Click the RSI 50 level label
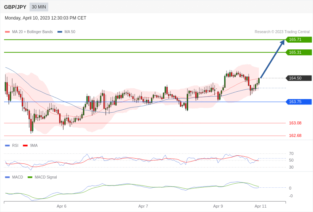Image resolution: width=313 pixels, height=212 pixels. point(291,160)
